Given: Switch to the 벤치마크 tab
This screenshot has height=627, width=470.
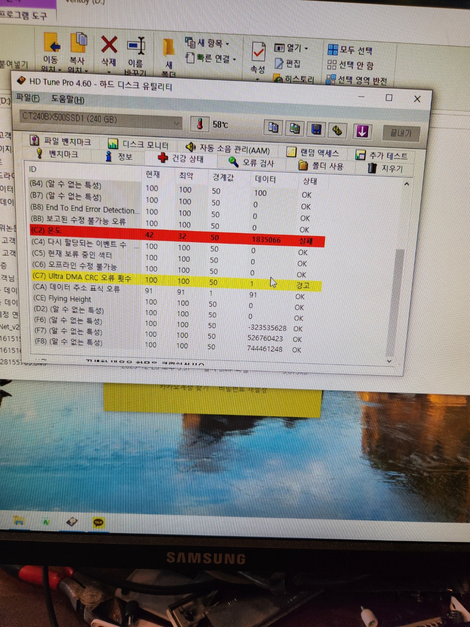Looking at the screenshot, I should tap(58, 154).
